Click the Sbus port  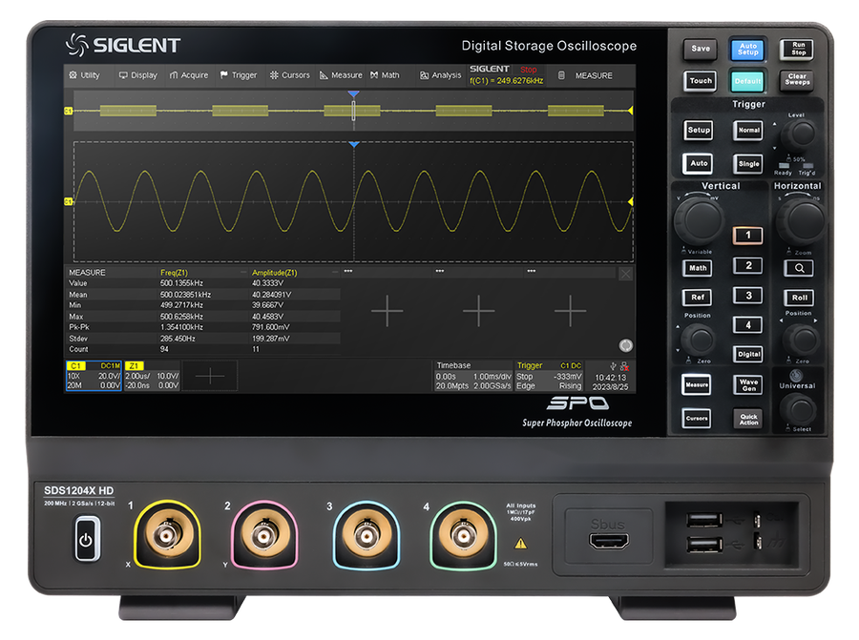click(x=609, y=541)
